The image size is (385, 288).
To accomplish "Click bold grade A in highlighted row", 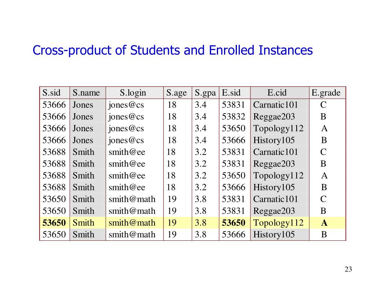I will coord(324,223).
